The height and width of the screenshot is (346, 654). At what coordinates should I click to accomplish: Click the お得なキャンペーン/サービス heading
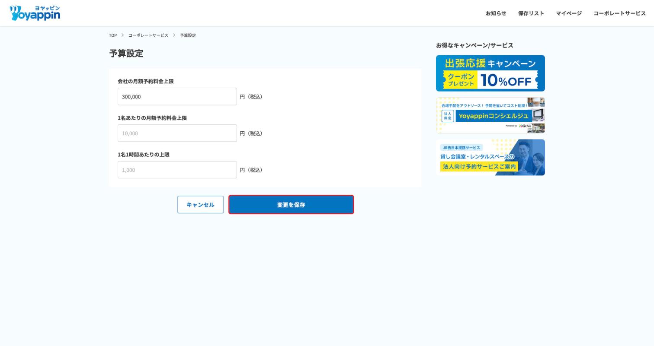[x=474, y=45]
